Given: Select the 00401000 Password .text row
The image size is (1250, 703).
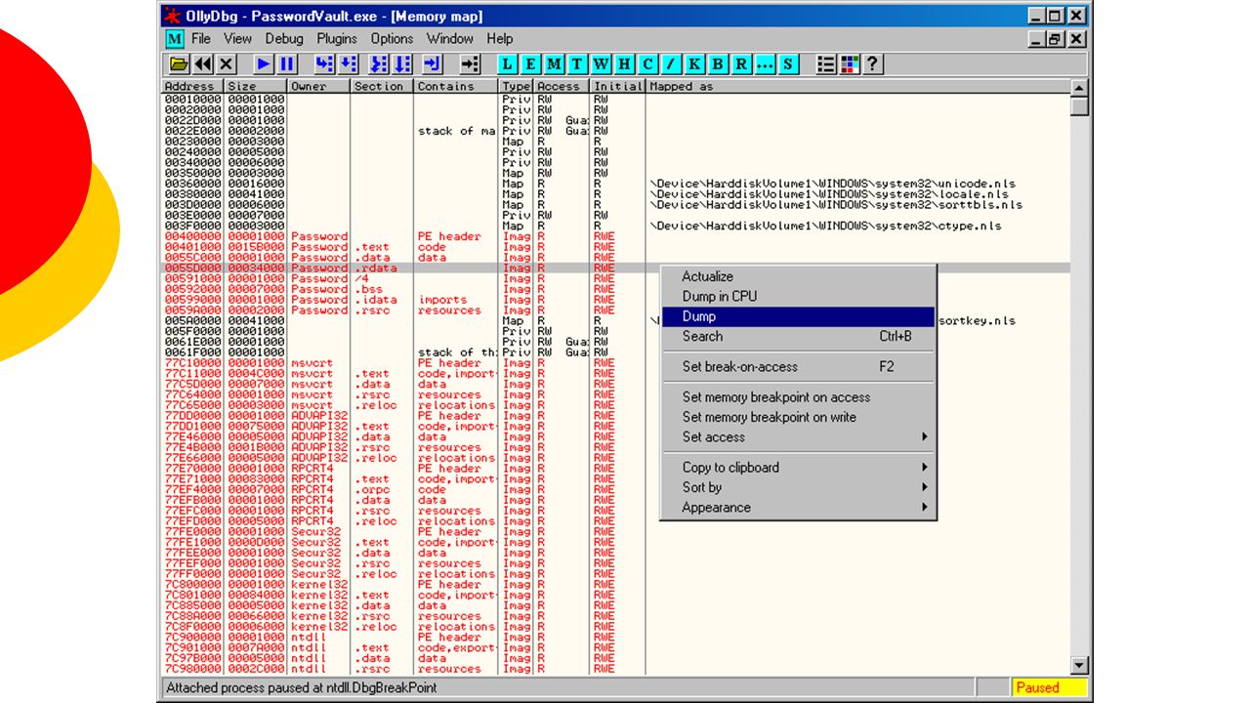Looking at the screenshot, I should (x=615, y=247).
